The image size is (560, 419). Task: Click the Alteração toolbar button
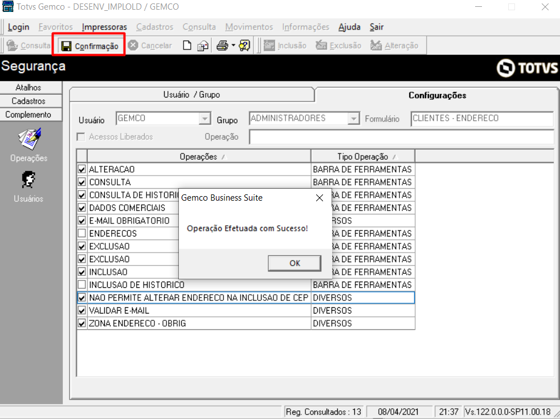click(x=394, y=46)
